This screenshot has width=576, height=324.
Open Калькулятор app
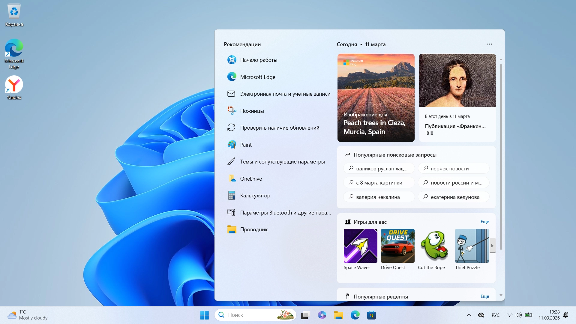(255, 196)
